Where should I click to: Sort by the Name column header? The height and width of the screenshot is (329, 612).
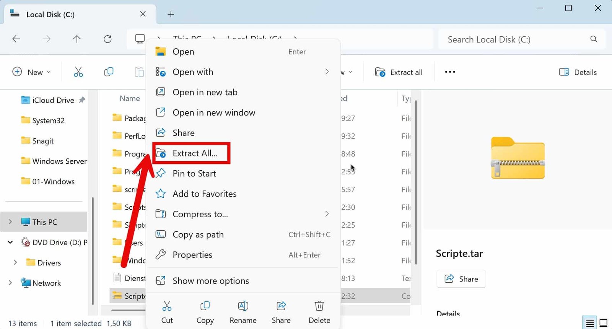(x=130, y=98)
